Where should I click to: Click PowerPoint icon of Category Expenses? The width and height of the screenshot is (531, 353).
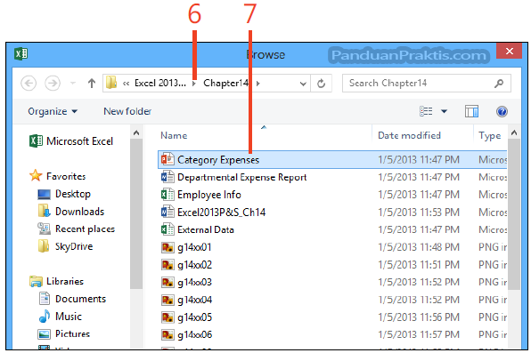point(167,159)
